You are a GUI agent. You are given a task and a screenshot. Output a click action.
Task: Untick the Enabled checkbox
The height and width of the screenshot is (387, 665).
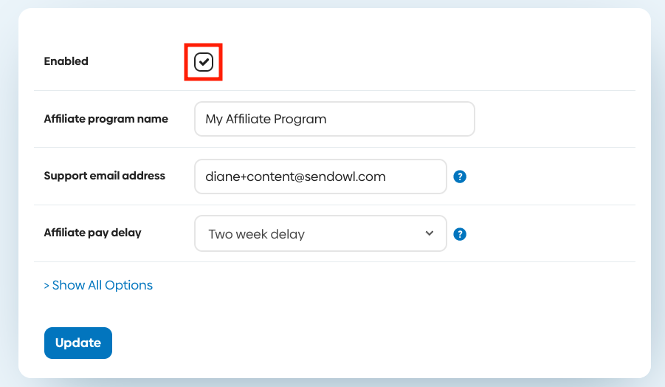click(204, 62)
